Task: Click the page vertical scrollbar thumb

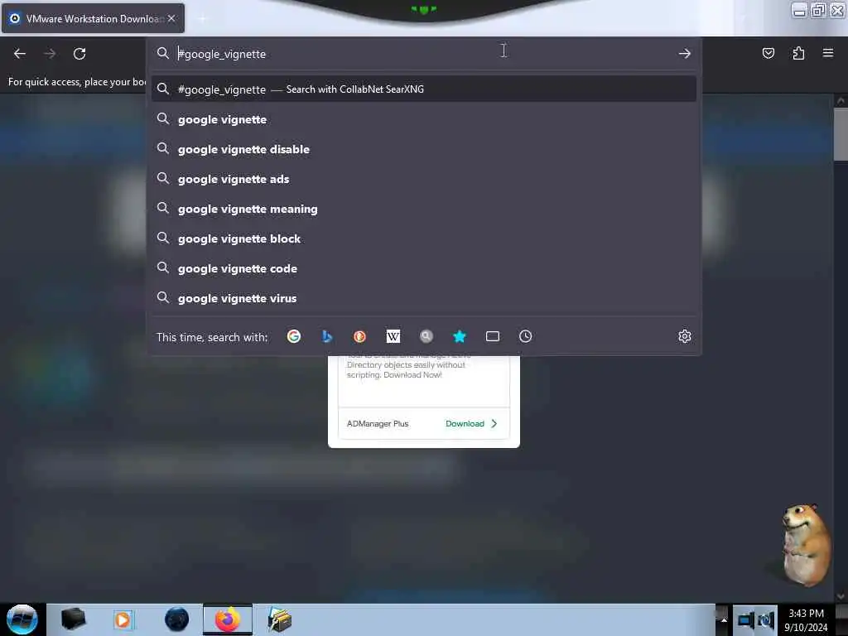Action: pyautogui.click(x=840, y=134)
